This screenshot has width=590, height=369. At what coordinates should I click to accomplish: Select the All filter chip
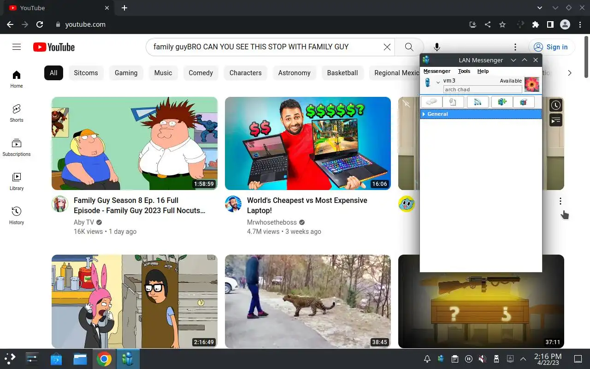pyautogui.click(x=53, y=73)
